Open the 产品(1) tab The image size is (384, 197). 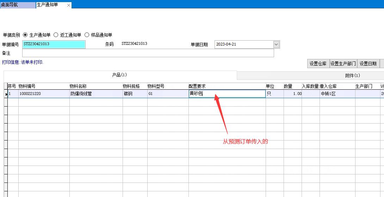120,75
